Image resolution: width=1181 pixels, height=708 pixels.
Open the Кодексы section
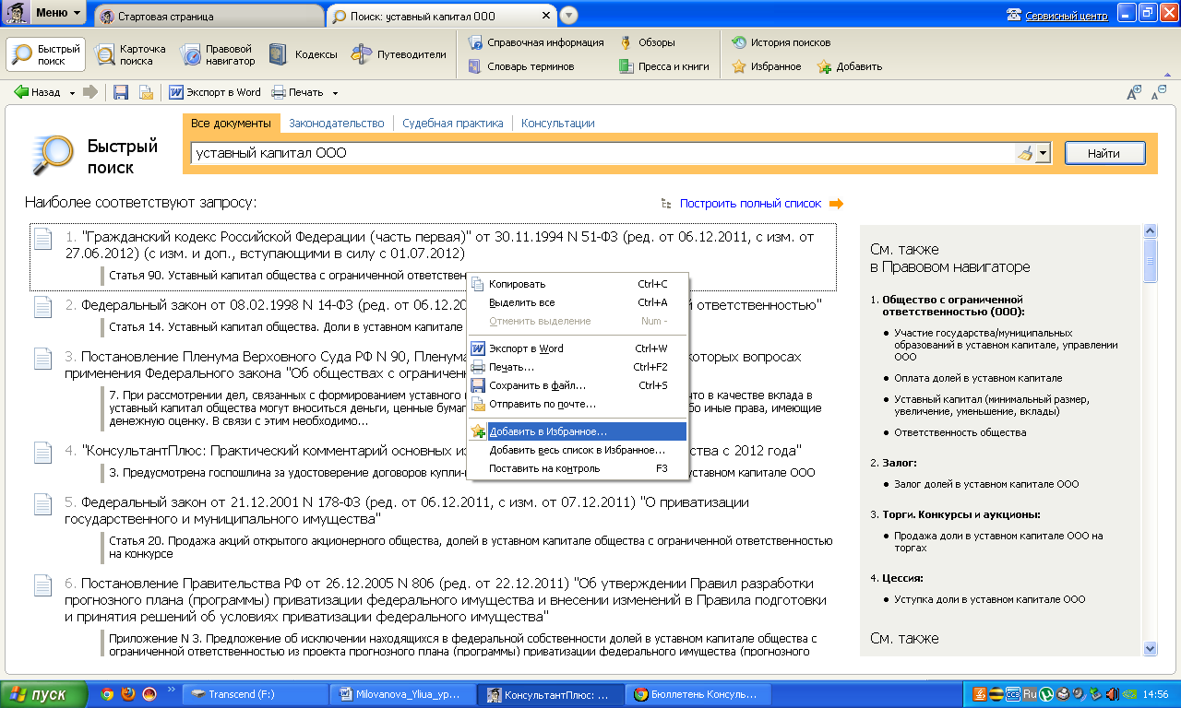[303, 54]
